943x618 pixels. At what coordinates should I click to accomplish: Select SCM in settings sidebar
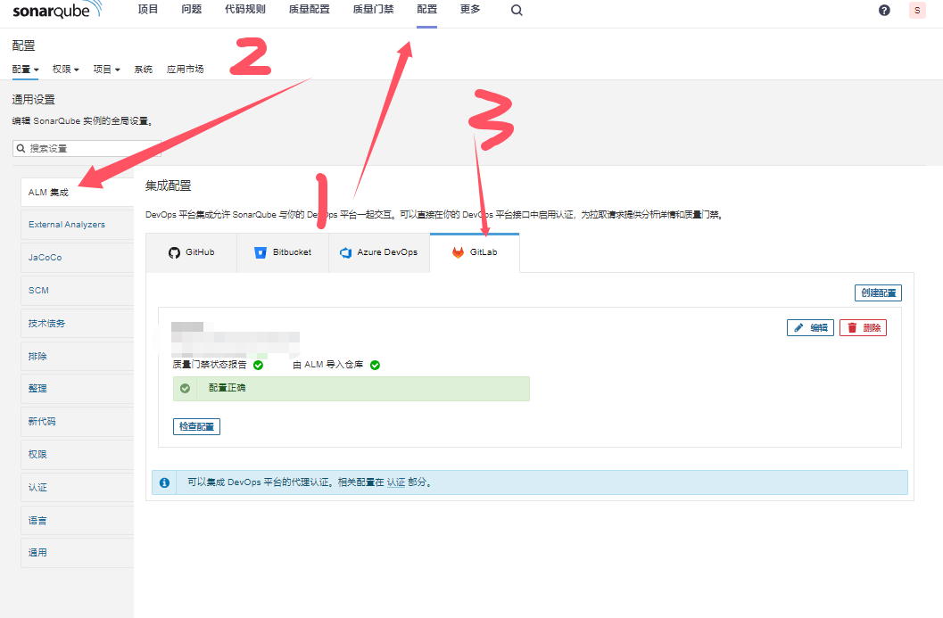[78, 291]
